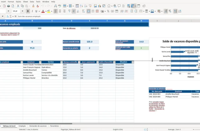Open the font name dropdown arrow
Viewport: 200px width, 131px height.
tap(8, 11)
